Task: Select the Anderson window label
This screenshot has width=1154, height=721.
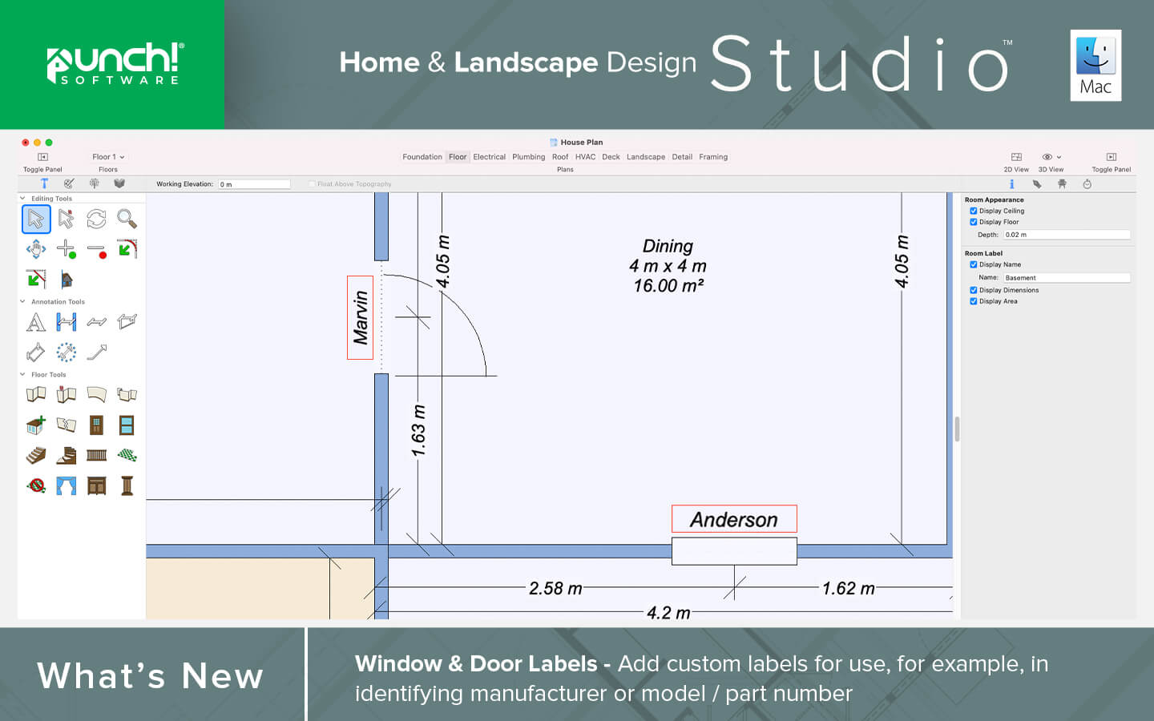Action: pos(734,519)
